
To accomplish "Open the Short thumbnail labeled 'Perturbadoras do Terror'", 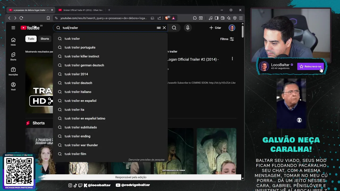I will 173,151.
